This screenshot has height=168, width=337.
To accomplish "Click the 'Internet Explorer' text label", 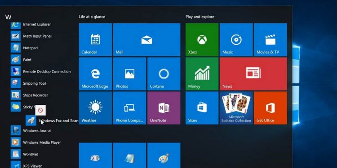I will click(37, 25).
